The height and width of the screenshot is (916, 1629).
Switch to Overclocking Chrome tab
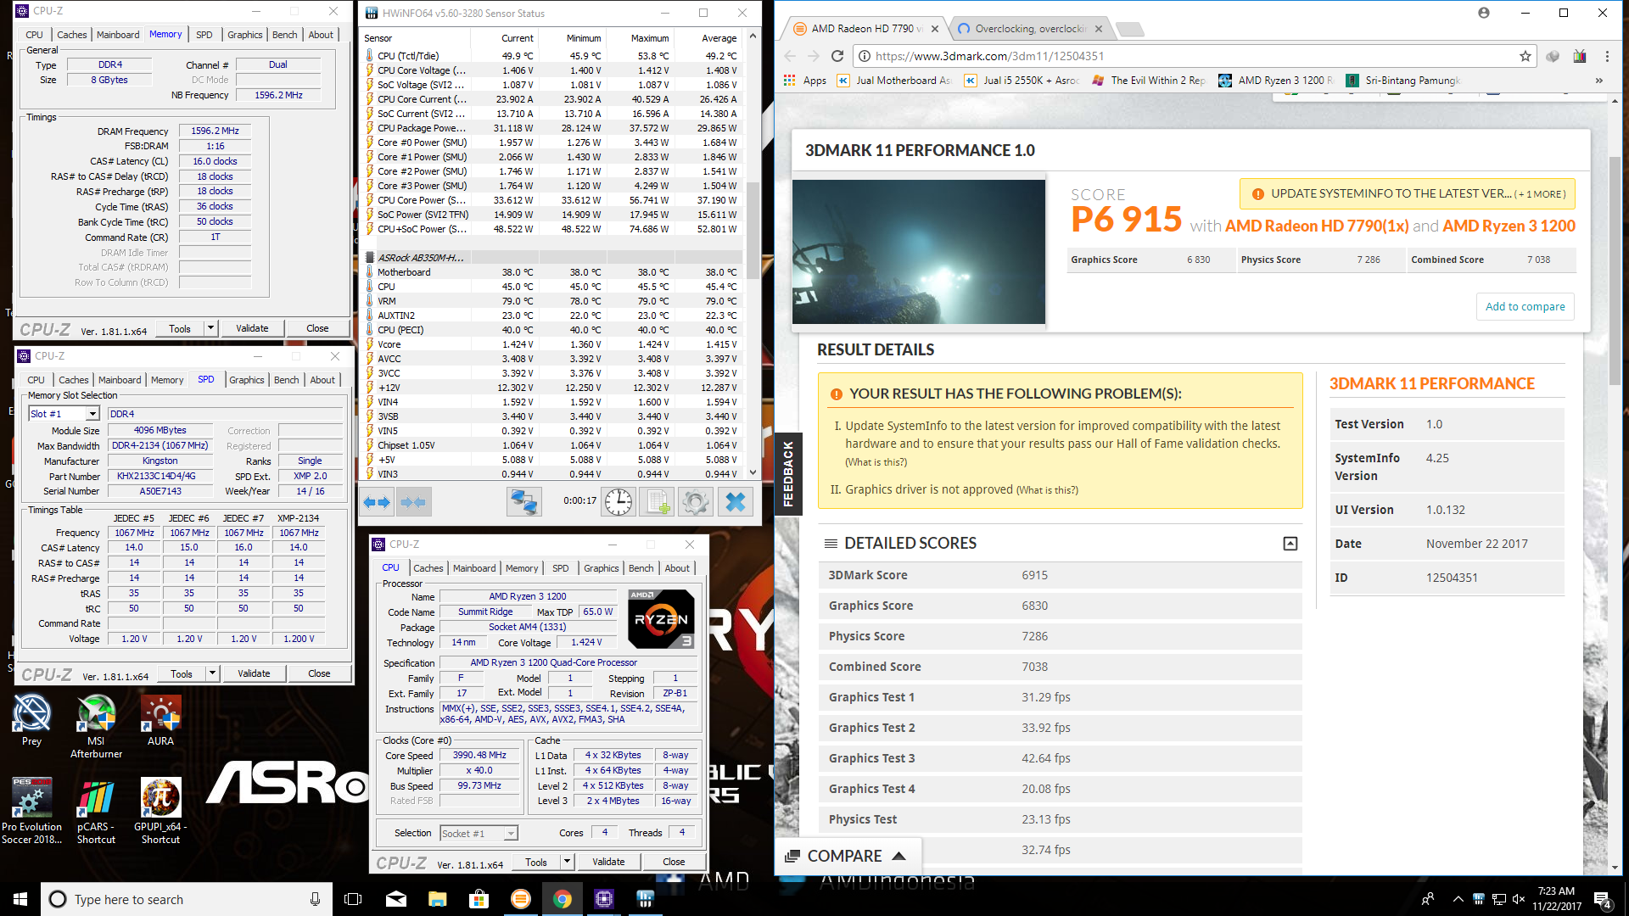click(x=1029, y=29)
